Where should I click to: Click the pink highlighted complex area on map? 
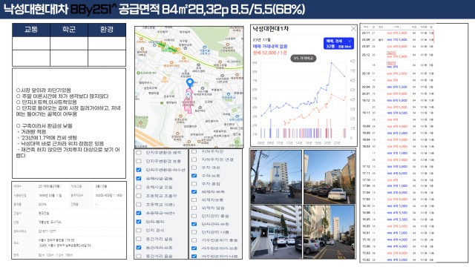coord(188,102)
